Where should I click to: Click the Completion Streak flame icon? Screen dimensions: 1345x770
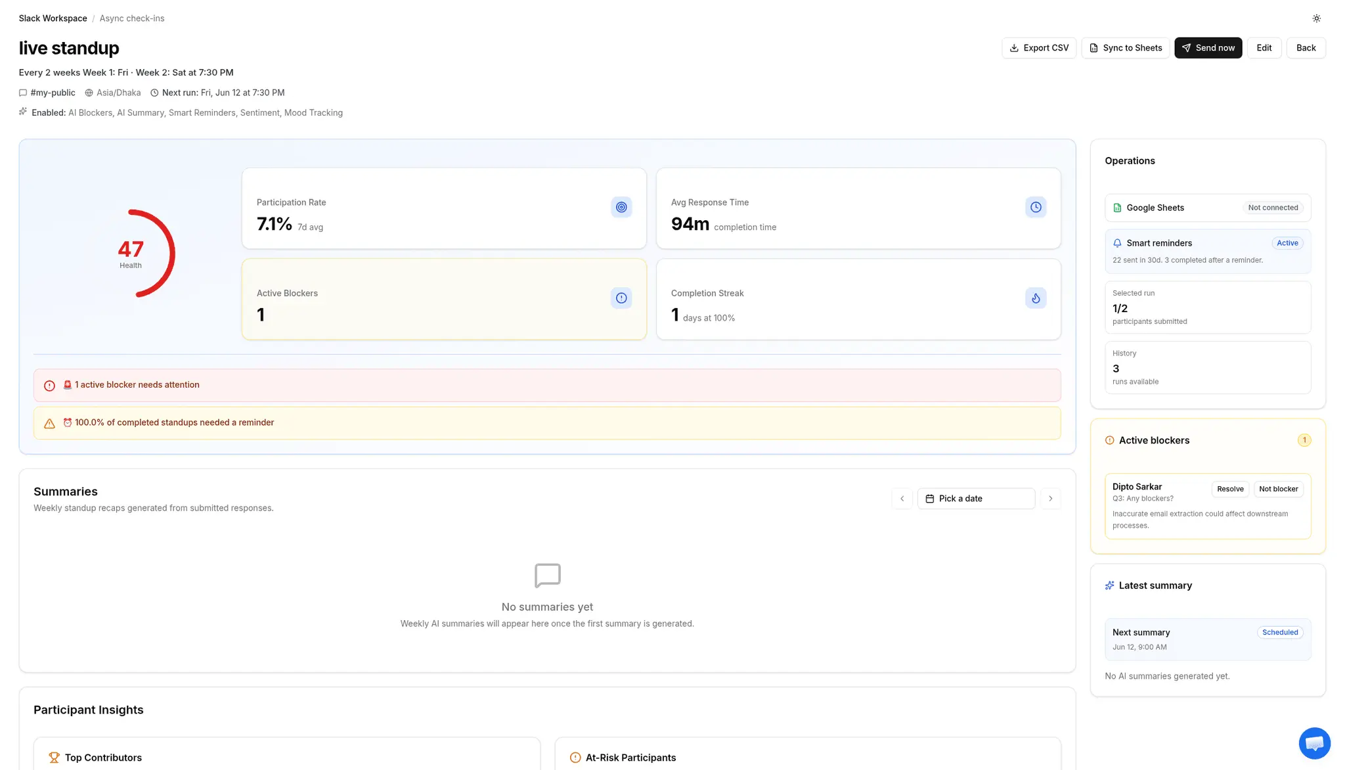click(x=1036, y=298)
